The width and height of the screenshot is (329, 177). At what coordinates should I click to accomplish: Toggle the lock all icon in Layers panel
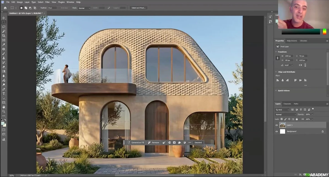(x=297, y=119)
